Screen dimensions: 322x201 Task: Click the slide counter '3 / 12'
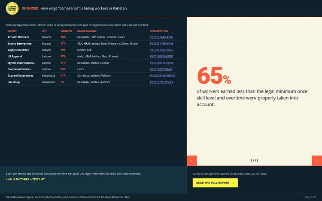(254, 161)
